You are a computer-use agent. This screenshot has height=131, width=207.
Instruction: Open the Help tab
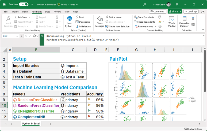[x=75, y=11]
